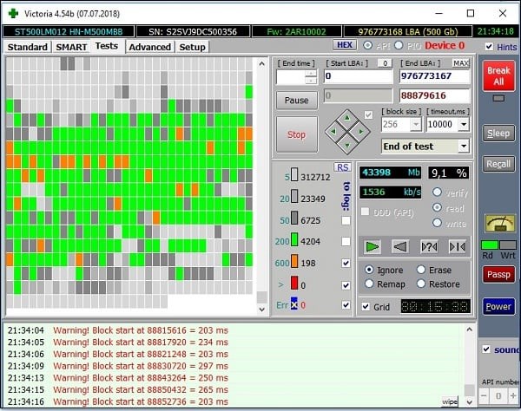The image size is (521, 411).
Task: Click the block map scrollbar down arrow
Action: [262, 310]
